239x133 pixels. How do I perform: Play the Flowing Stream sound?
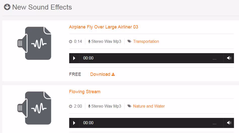[x=74, y=123]
